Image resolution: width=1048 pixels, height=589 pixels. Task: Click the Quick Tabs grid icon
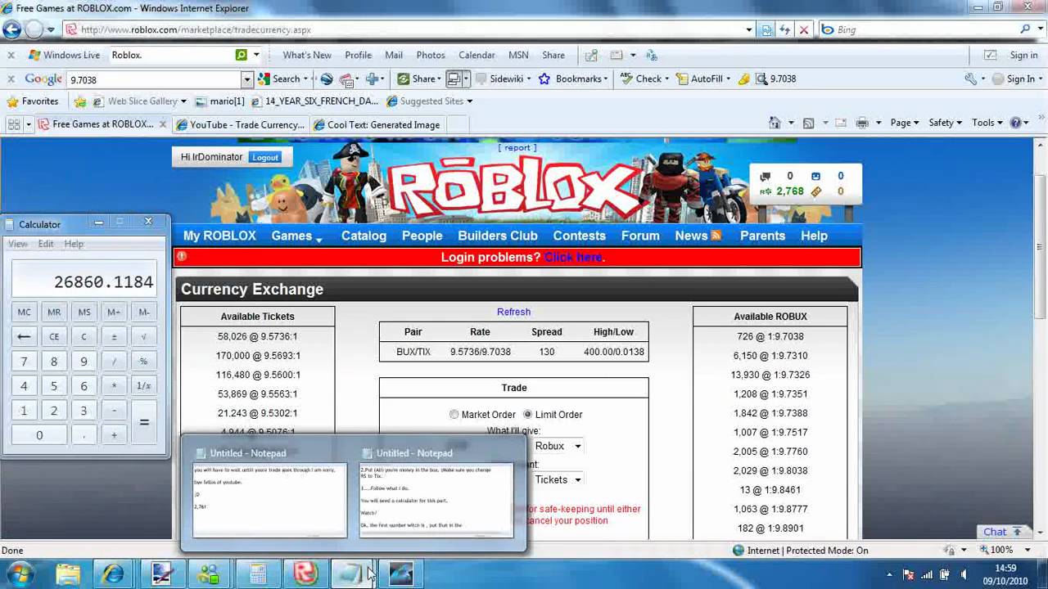pyautogui.click(x=13, y=124)
